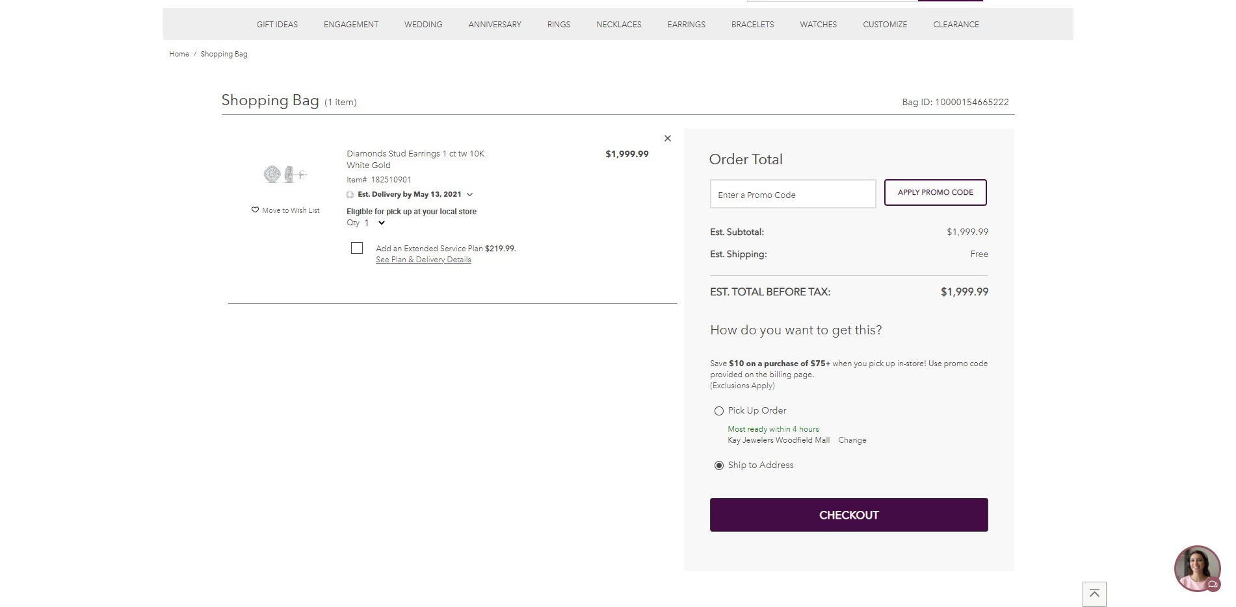Screen dimensions: 1236x607
Task: Select the Ship to Address option
Action: pyautogui.click(x=718, y=465)
